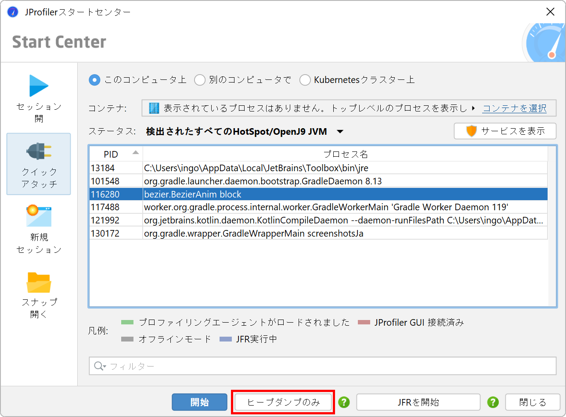Click the gray オフラインモード legend swatch
The width and height of the screenshot is (566, 417).
point(127,339)
